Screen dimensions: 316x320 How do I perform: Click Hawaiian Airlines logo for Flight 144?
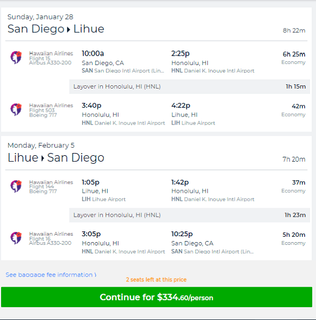click(x=16, y=186)
